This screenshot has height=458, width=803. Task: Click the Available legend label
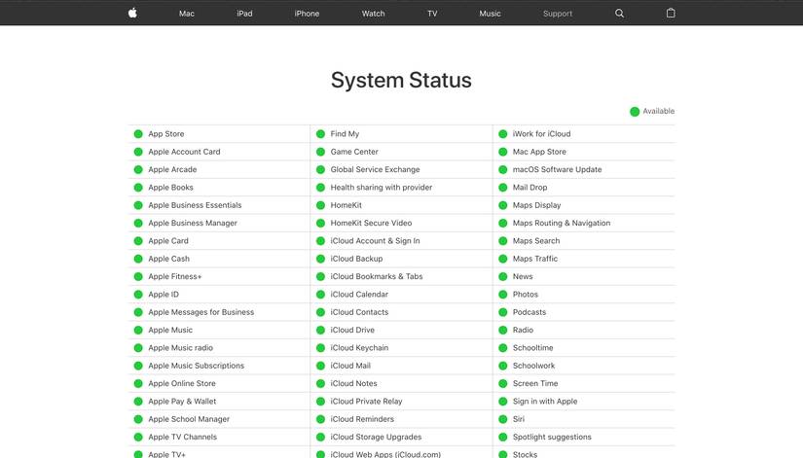(x=659, y=111)
